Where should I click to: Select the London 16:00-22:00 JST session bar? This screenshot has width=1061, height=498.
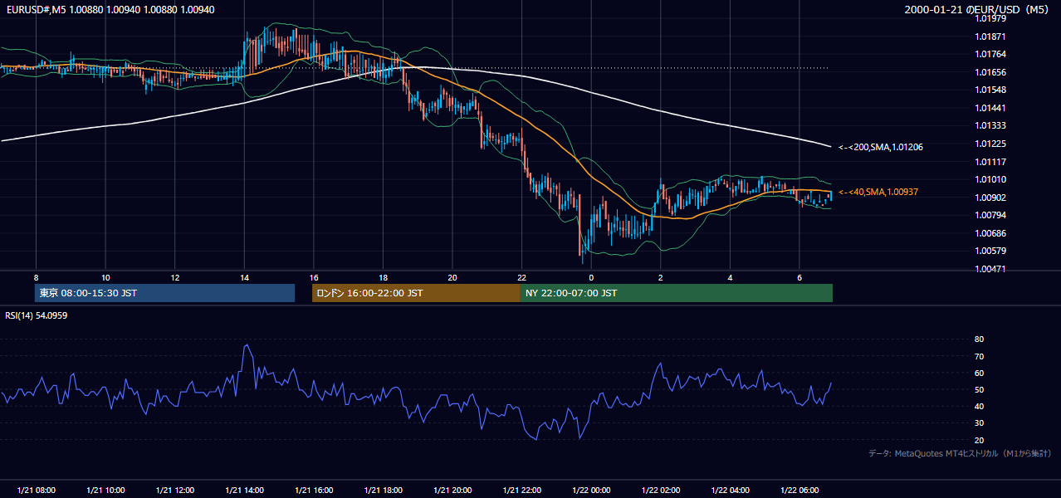(416, 293)
